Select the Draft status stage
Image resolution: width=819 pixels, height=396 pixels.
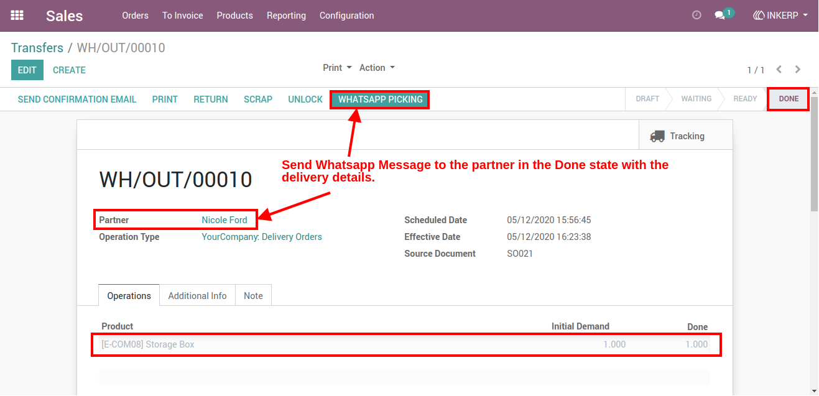coord(647,99)
